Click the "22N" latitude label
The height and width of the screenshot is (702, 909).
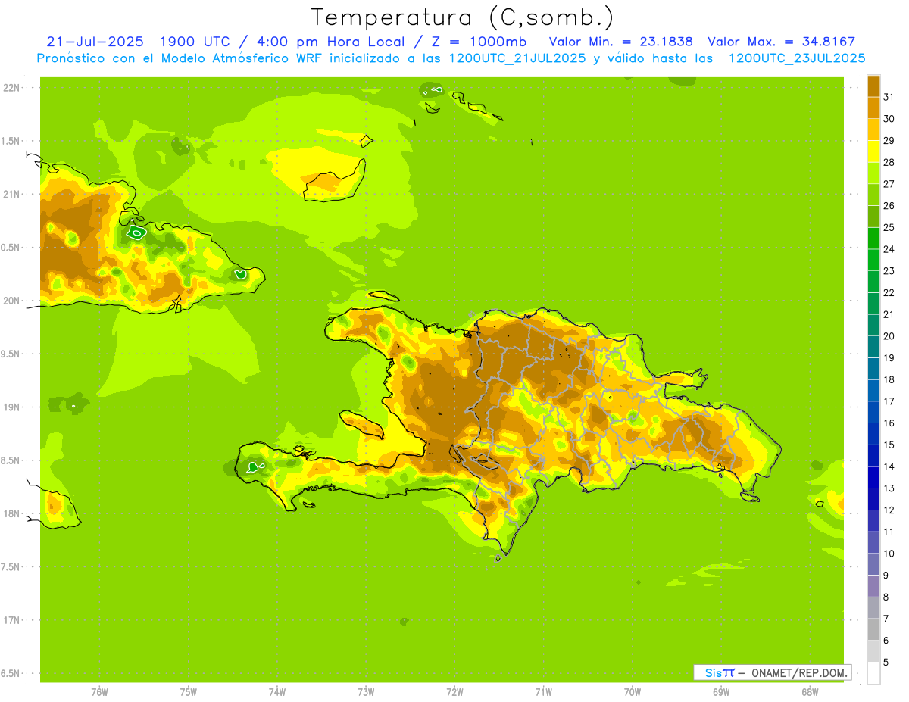(12, 88)
